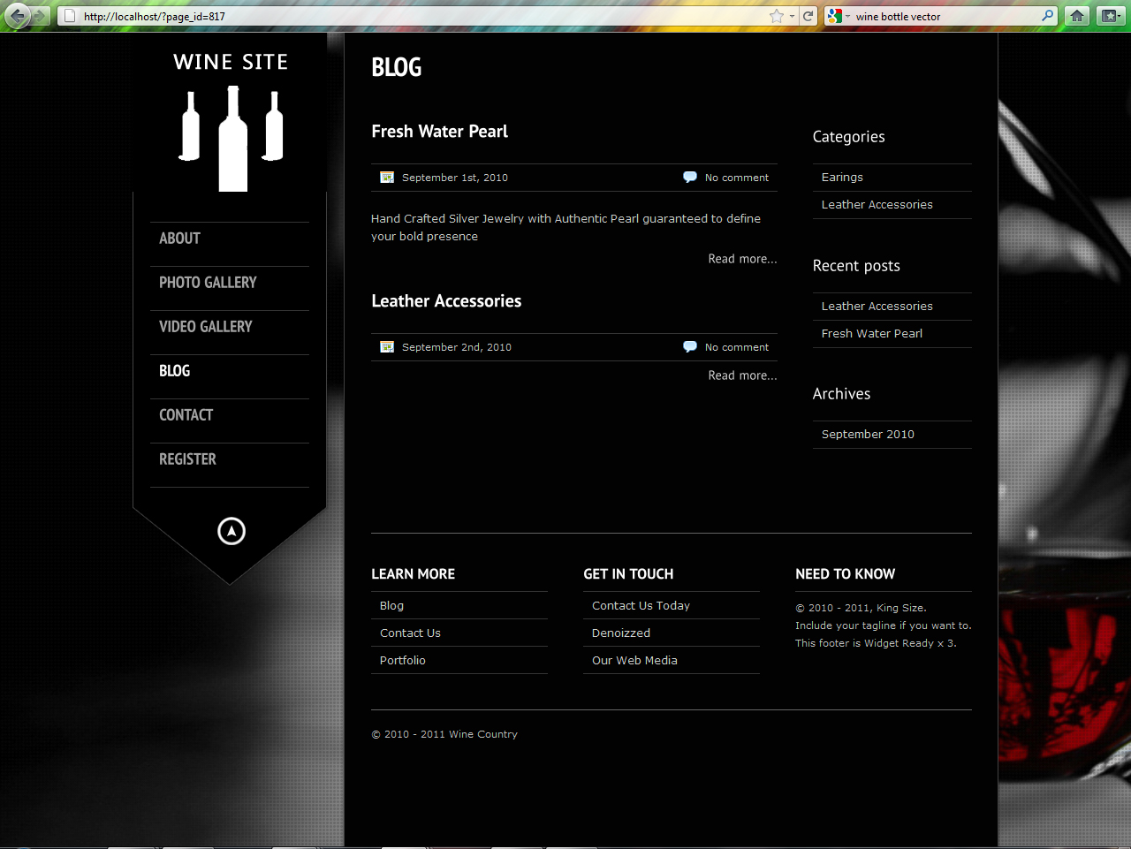This screenshot has height=849, width=1131.
Task: Click Contact Us under LEARN MORE
Action: (x=410, y=633)
